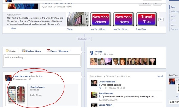Expand the apps dropdown showing 3
The height and width of the screenshot is (108, 179).
coord(161,19)
